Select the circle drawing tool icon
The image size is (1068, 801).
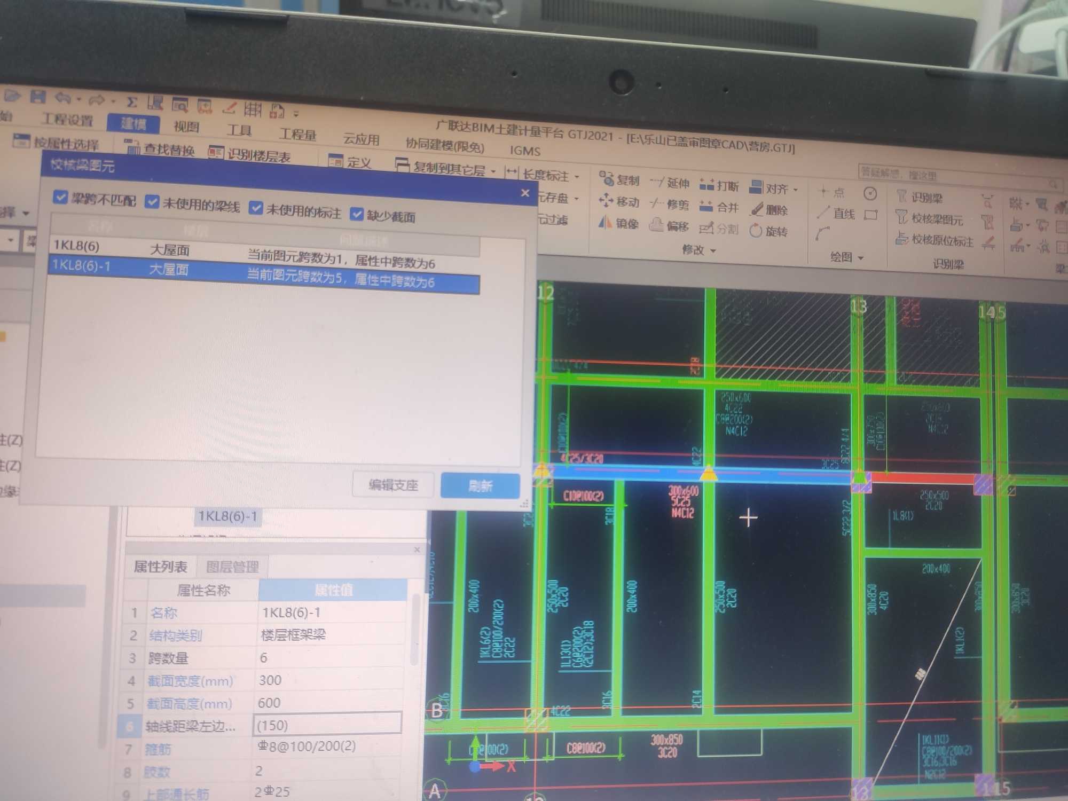(870, 193)
